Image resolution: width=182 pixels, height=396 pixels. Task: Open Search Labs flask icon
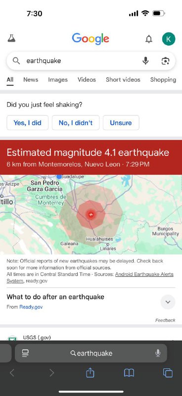[x=11, y=39]
